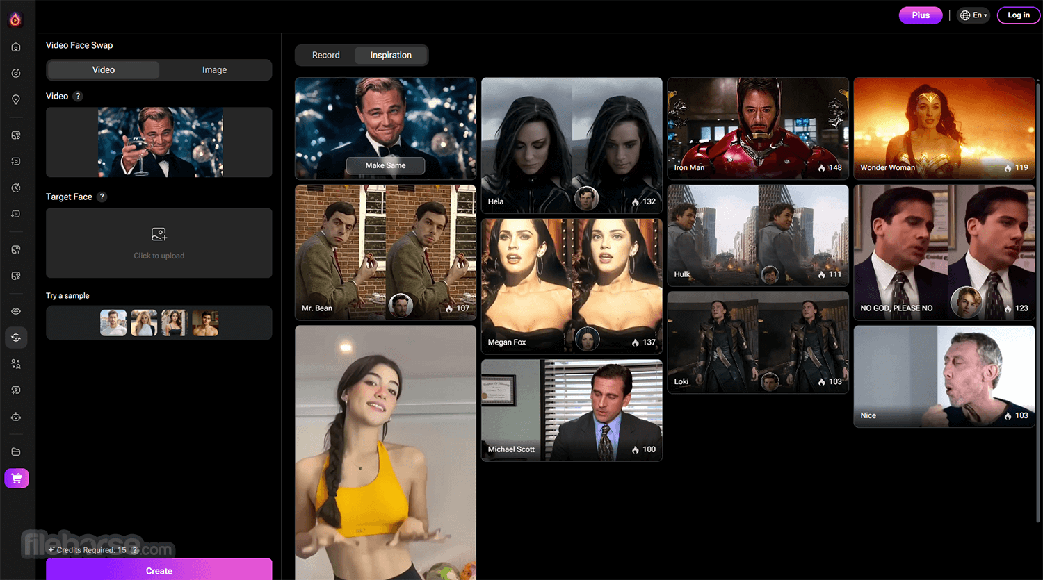Screen dimensions: 1043x580
Task: Click the circular clock-arrow sidebar icon
Action: click(16, 188)
